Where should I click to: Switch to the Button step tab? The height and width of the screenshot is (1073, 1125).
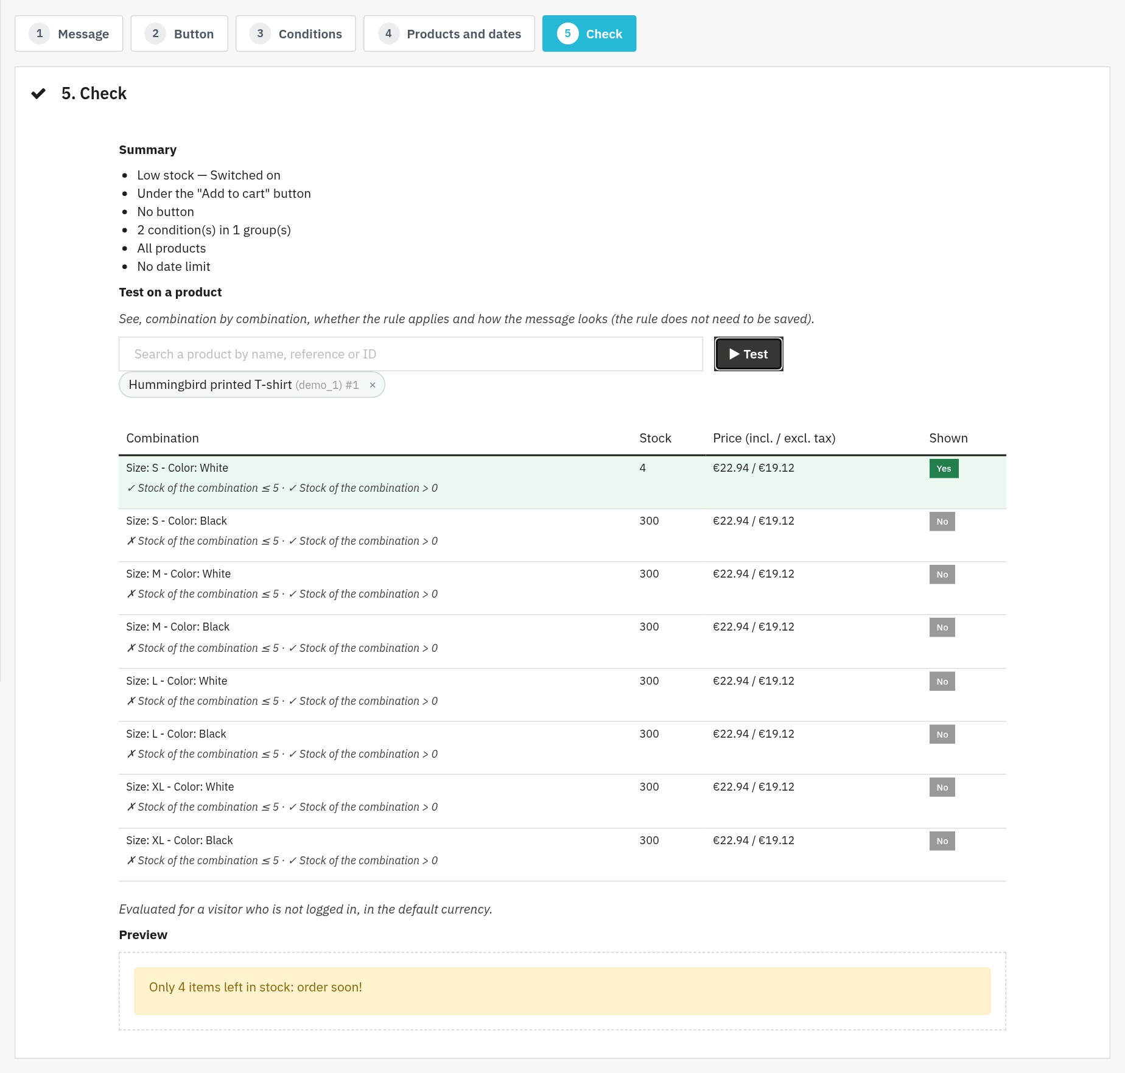tap(179, 33)
